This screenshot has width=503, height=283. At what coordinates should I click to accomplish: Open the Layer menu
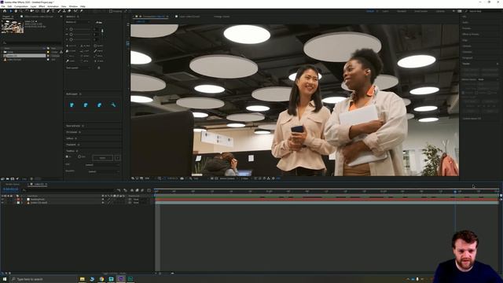pyautogui.click(x=33, y=6)
